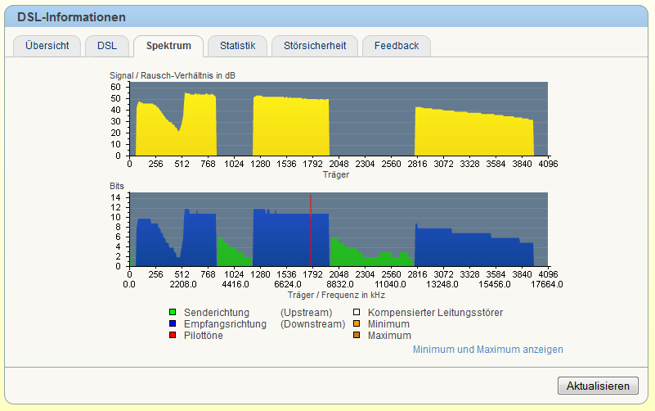The height and width of the screenshot is (411, 655).
Task: Click Minimum und Maximum anzeigen link
Action: [487, 350]
